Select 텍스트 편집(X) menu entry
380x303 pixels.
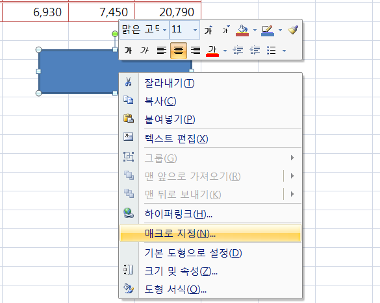(x=210, y=138)
